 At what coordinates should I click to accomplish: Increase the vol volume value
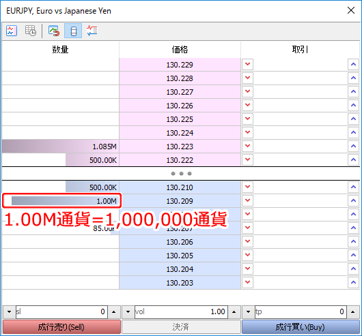coord(234,312)
